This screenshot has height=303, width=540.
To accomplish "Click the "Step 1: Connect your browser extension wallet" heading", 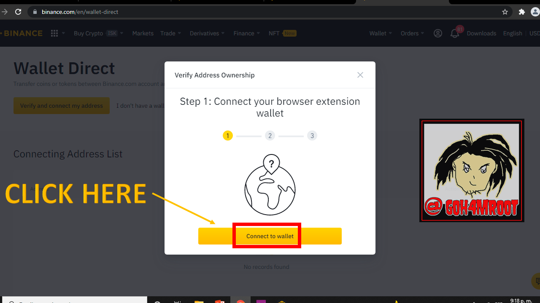I will pyautogui.click(x=270, y=107).
